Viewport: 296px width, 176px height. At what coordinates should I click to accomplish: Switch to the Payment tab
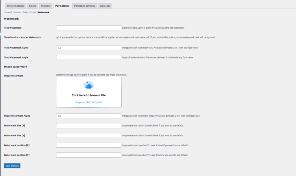click(45, 5)
